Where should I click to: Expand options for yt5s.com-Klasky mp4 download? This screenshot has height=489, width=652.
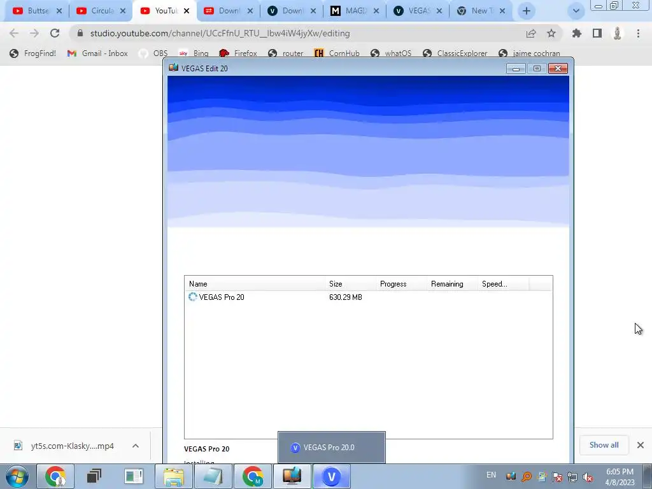pos(136,446)
